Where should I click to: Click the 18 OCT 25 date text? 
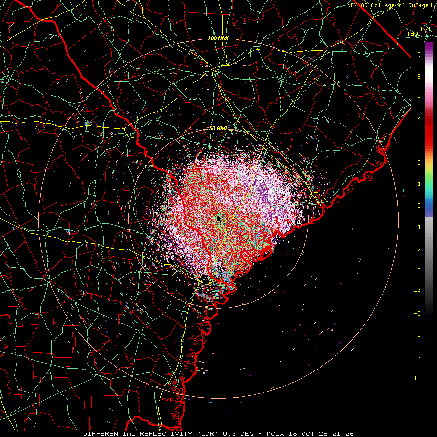tap(307, 434)
